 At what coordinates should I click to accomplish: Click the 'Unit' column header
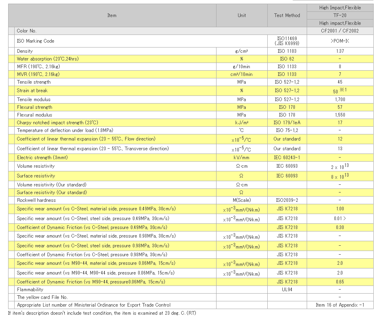tap(242, 15)
